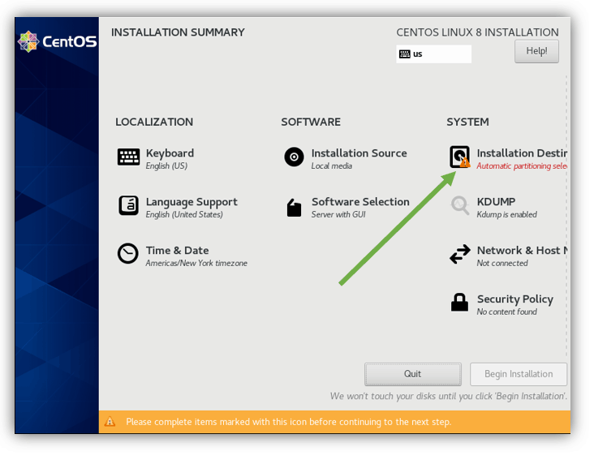
Task: Click the Quit button
Action: coord(412,374)
